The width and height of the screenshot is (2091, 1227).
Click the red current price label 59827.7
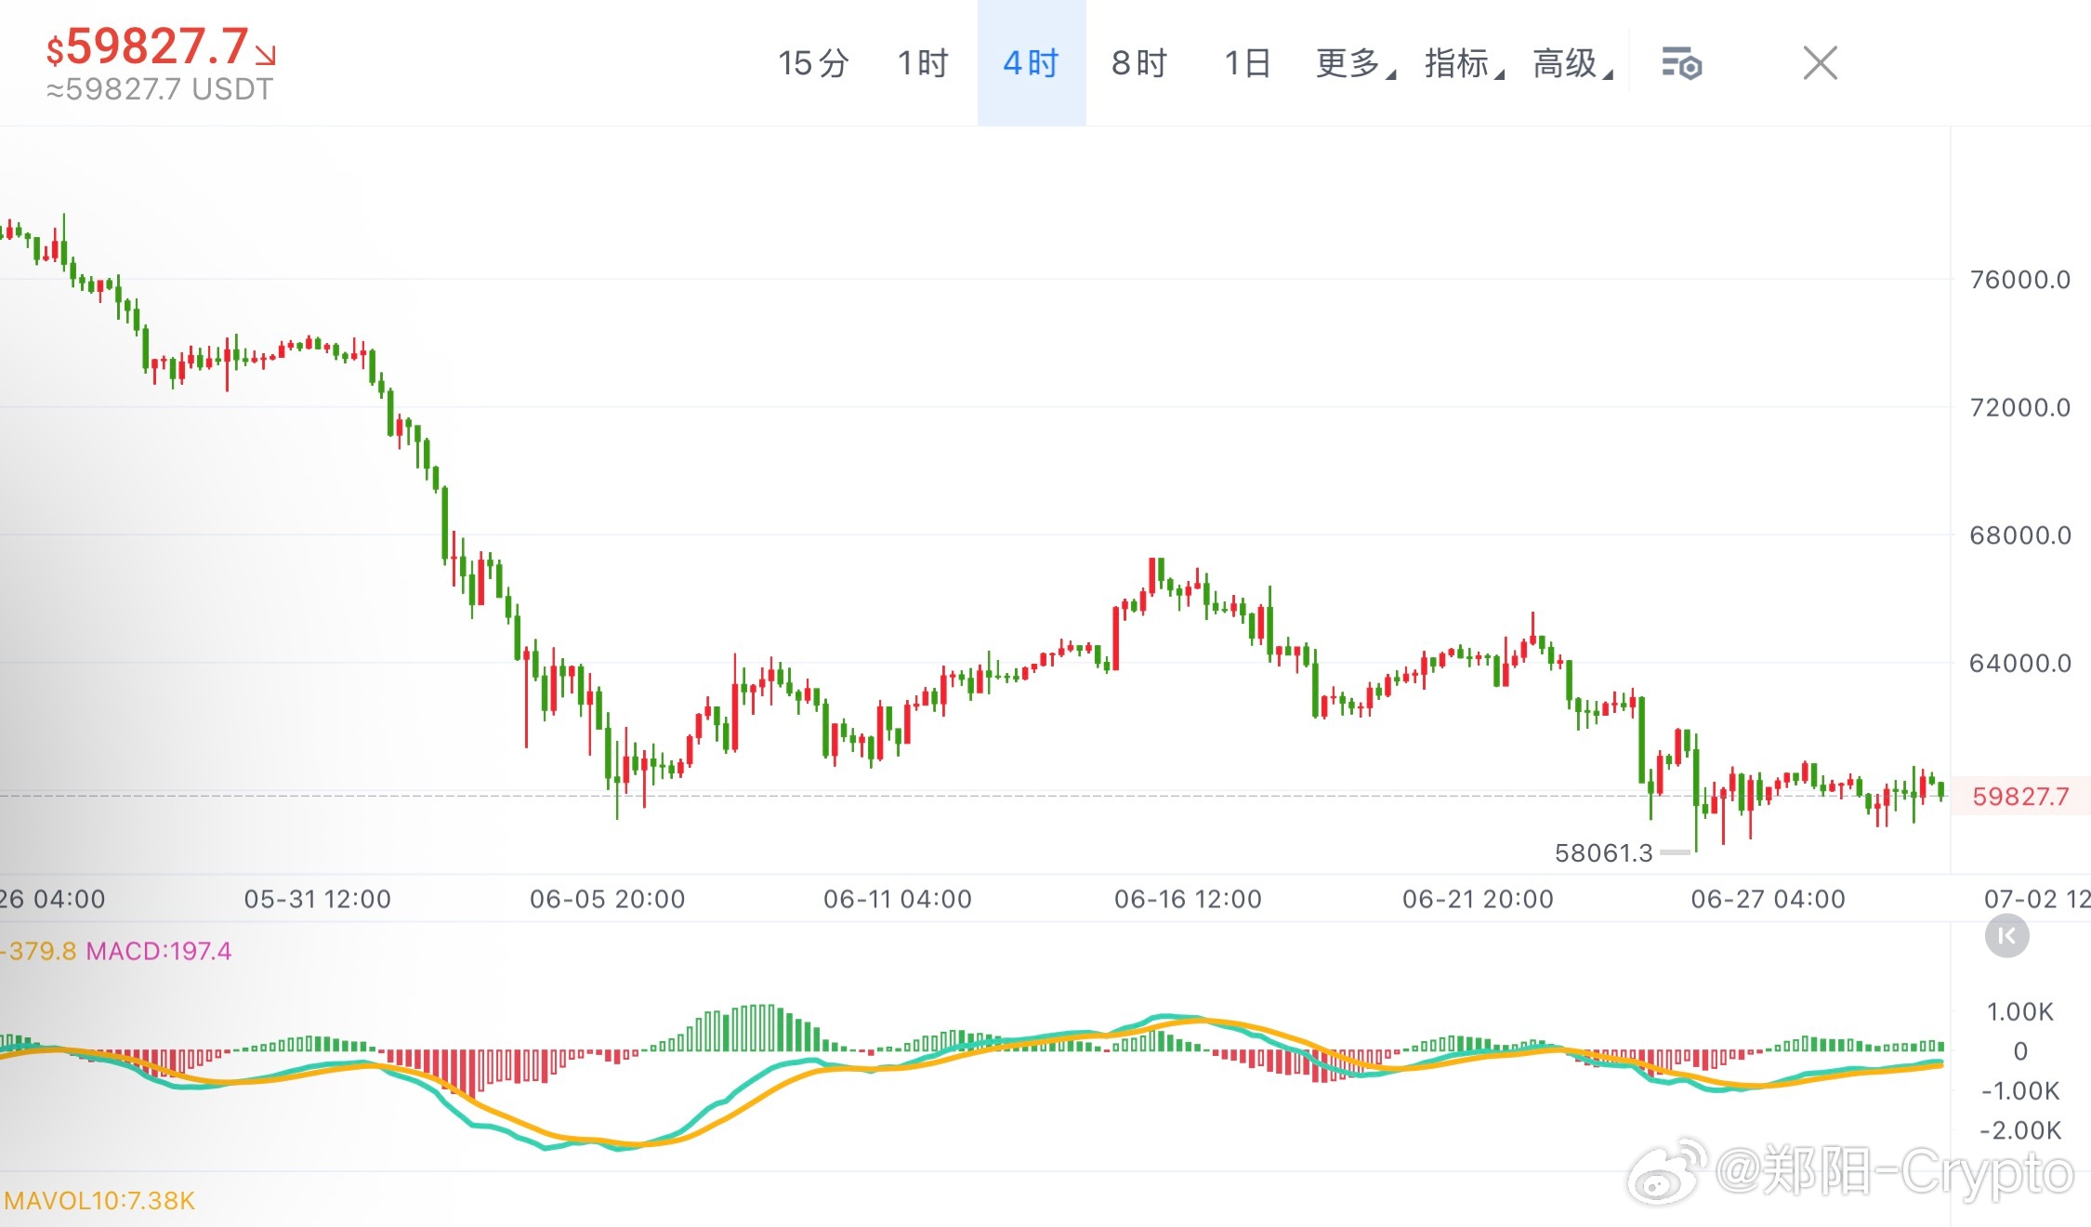2020,797
